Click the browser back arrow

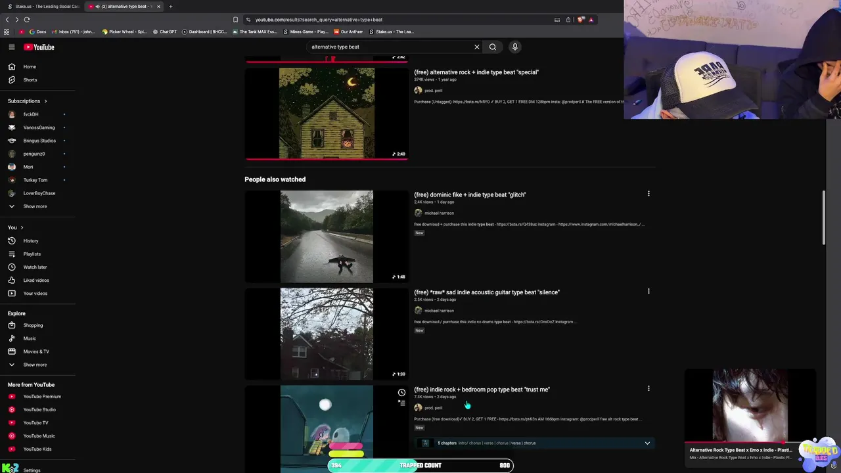pos(7,20)
